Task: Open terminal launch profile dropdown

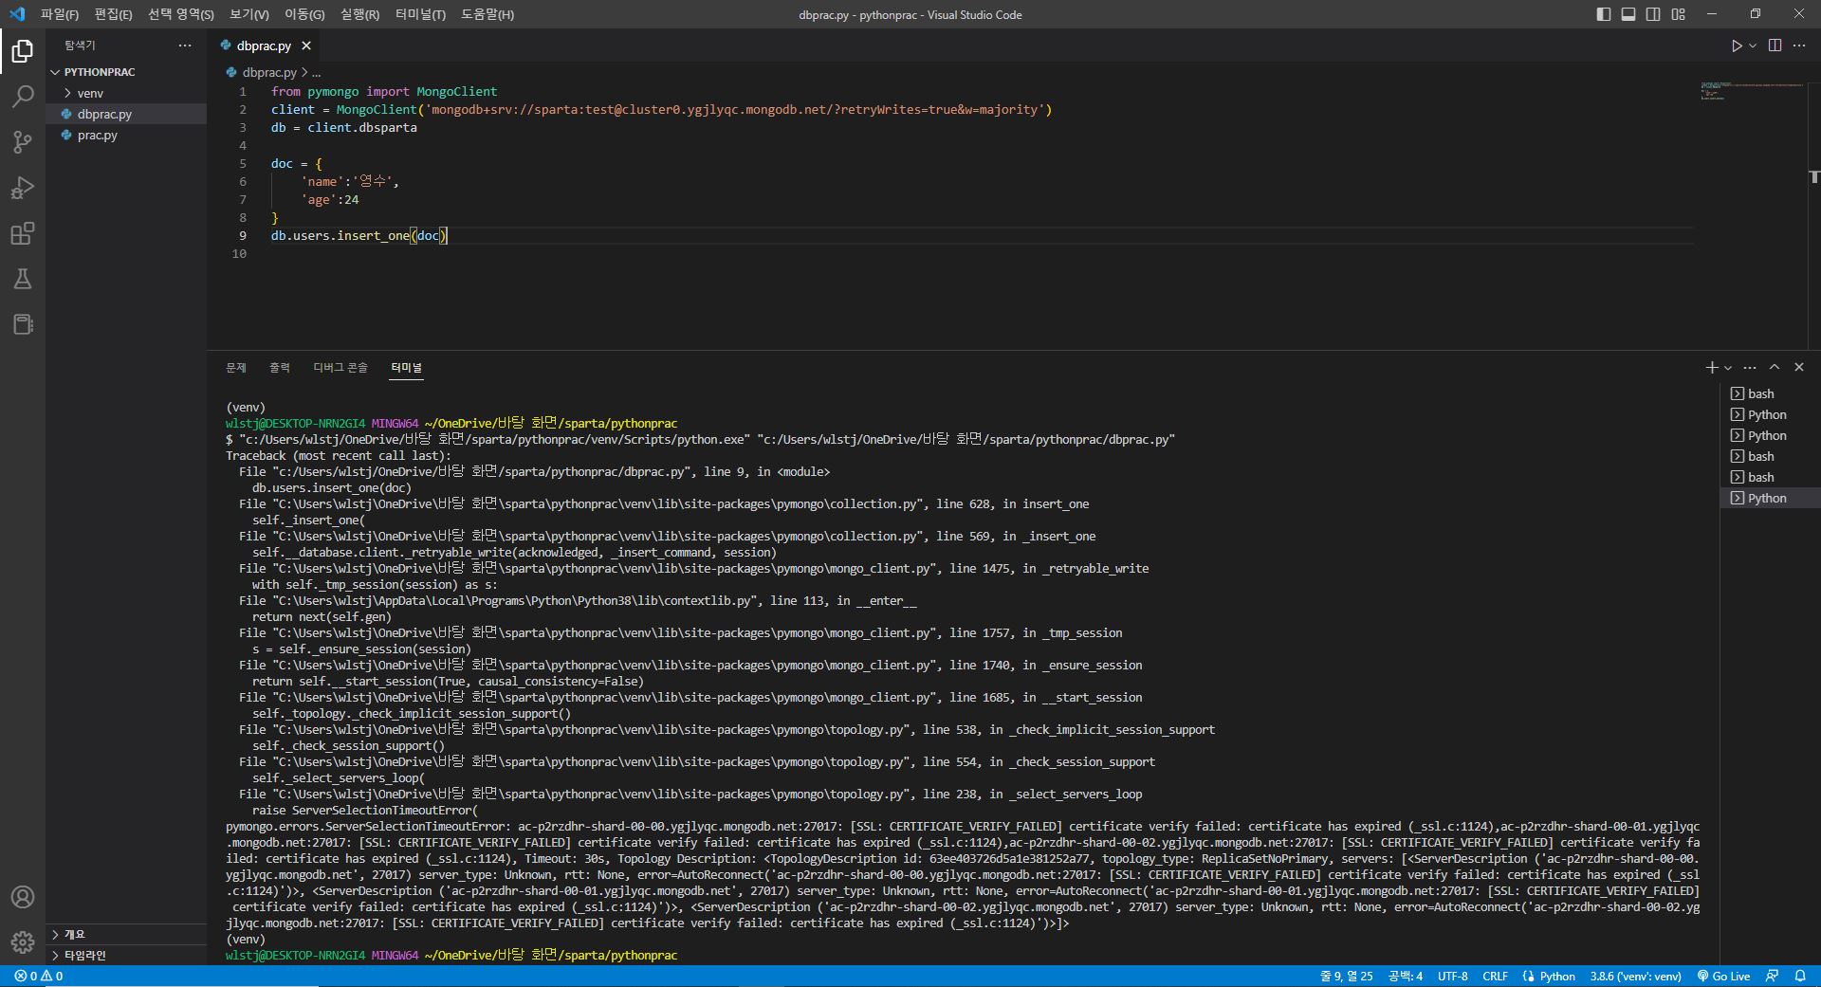Action: tap(1728, 367)
